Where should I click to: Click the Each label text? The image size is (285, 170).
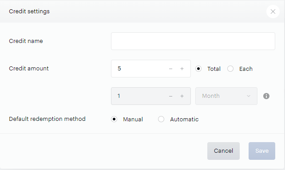246,69
